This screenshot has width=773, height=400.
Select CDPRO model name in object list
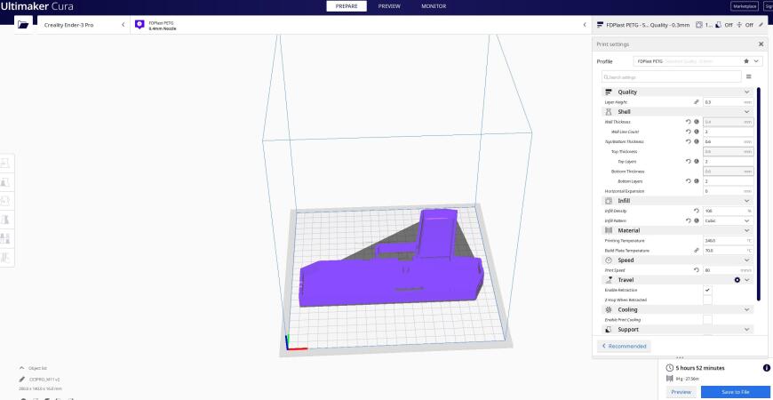[x=44, y=380]
